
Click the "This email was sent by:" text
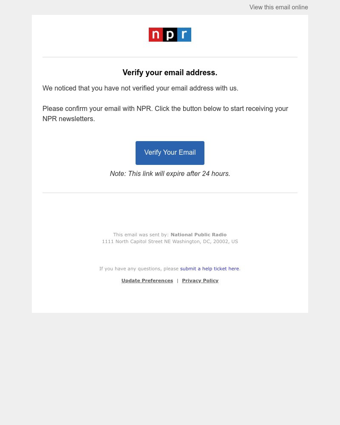(x=141, y=235)
